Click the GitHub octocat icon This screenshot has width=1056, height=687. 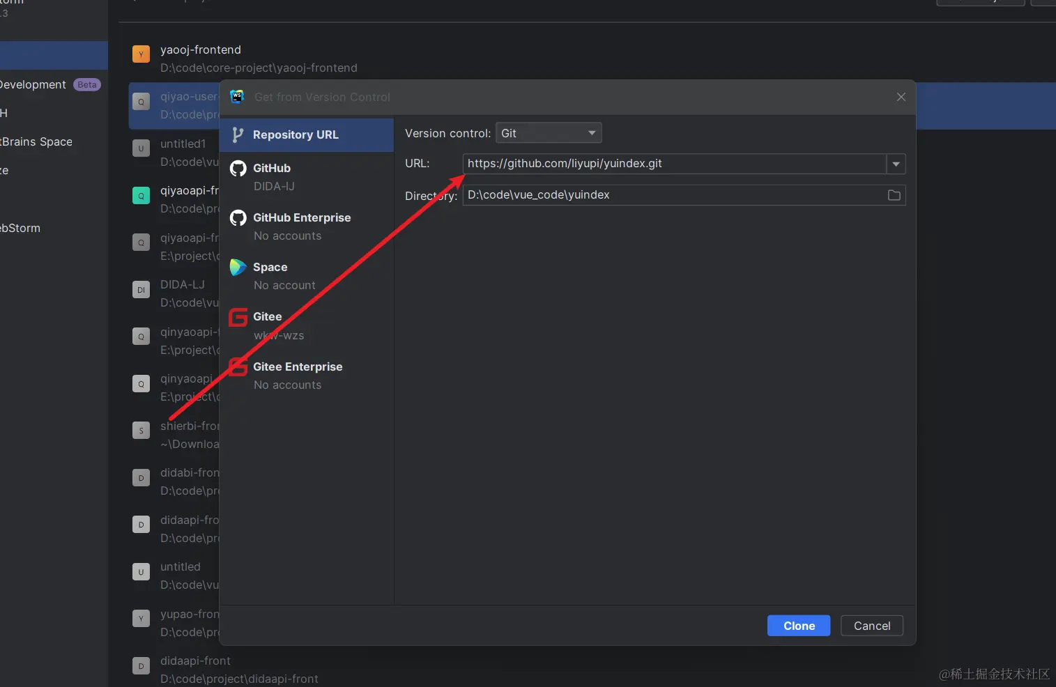[x=238, y=169]
